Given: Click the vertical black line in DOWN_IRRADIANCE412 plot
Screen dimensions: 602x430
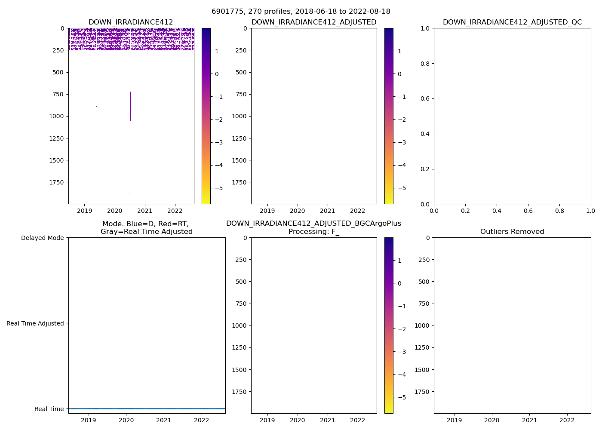Looking at the screenshot, I should tap(130, 106).
